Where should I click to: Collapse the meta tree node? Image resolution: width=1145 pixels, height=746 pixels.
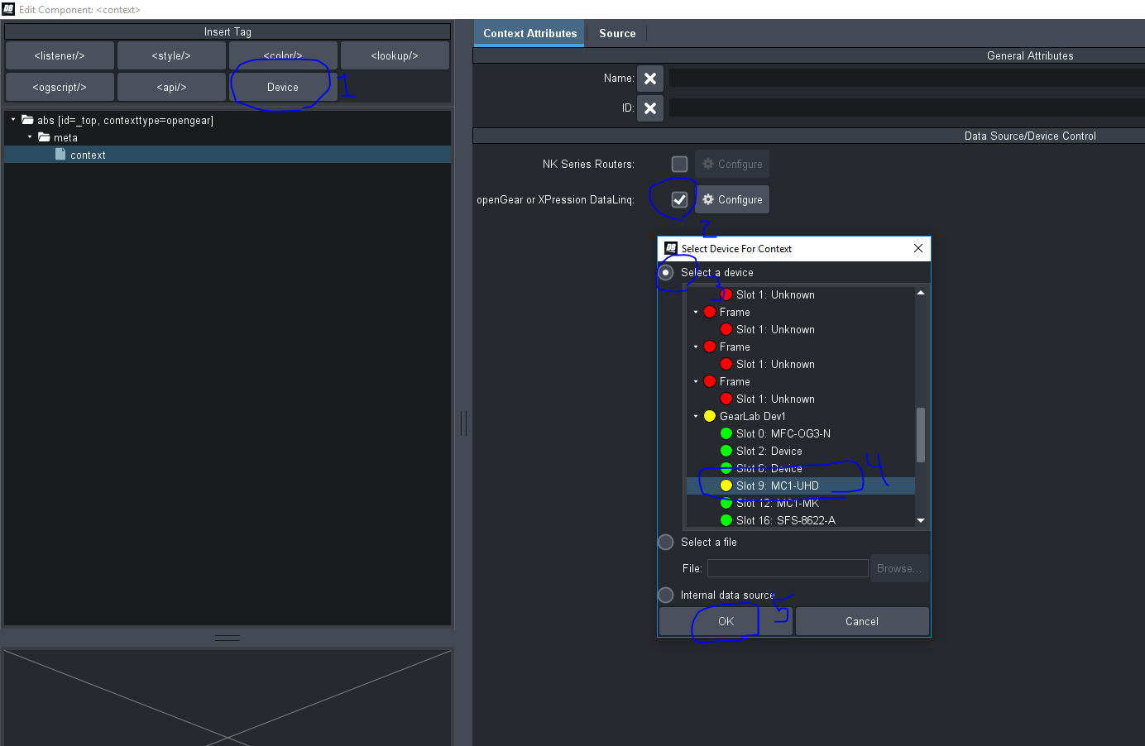pyautogui.click(x=30, y=137)
